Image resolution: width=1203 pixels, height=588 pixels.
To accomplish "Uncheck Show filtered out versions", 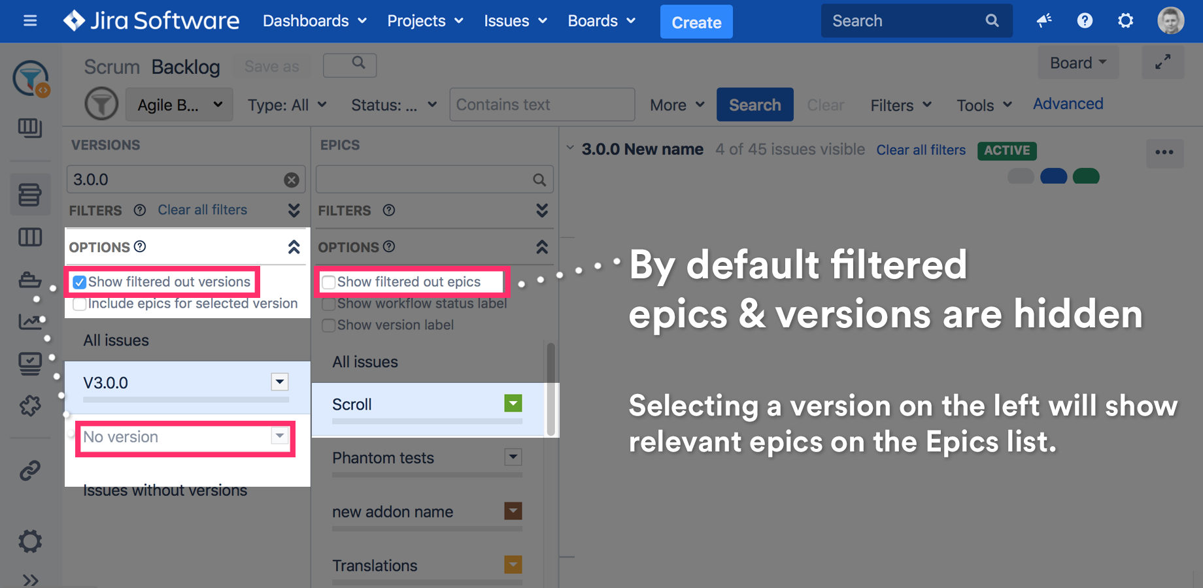I will (79, 282).
